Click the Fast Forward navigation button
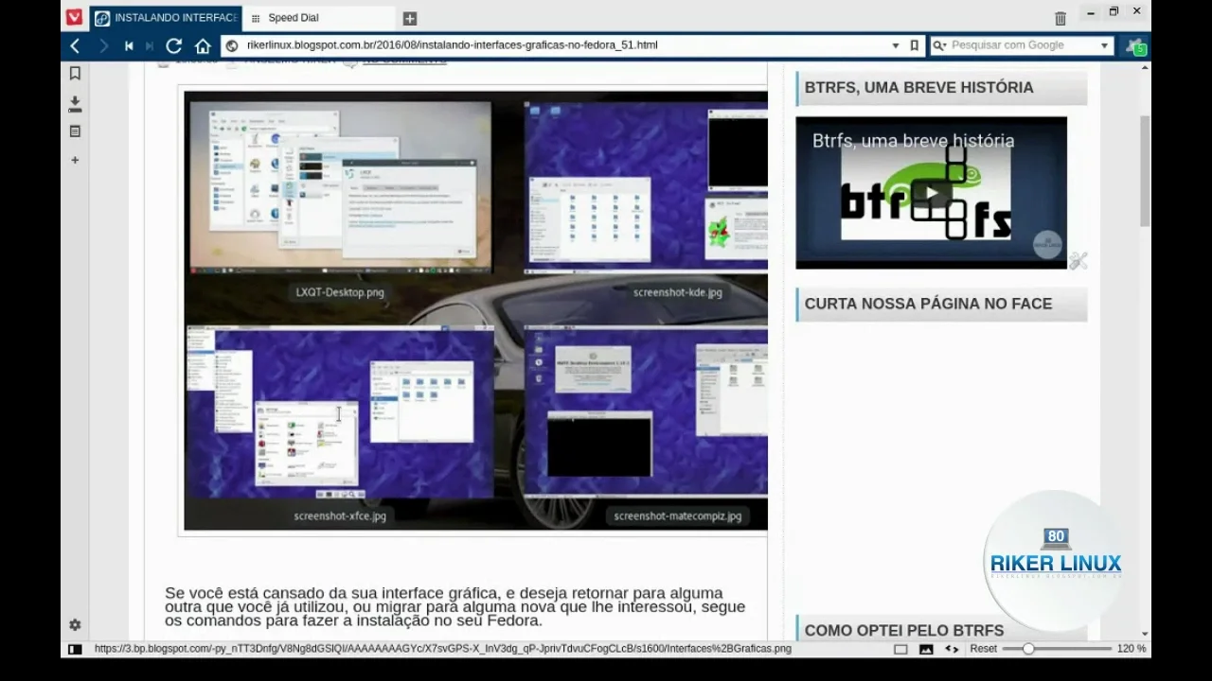The image size is (1212, 681). coord(149,45)
